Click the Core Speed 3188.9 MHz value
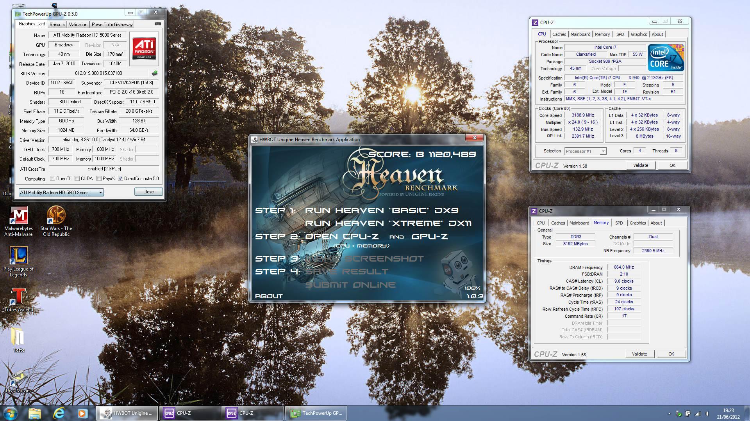Image resolution: width=750 pixels, height=421 pixels. click(x=583, y=115)
